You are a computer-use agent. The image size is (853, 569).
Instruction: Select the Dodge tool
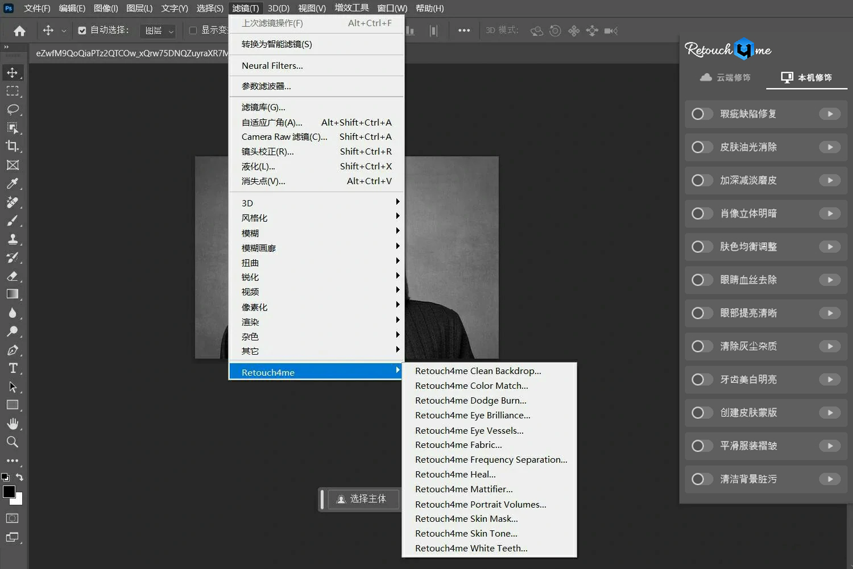pyautogui.click(x=13, y=331)
